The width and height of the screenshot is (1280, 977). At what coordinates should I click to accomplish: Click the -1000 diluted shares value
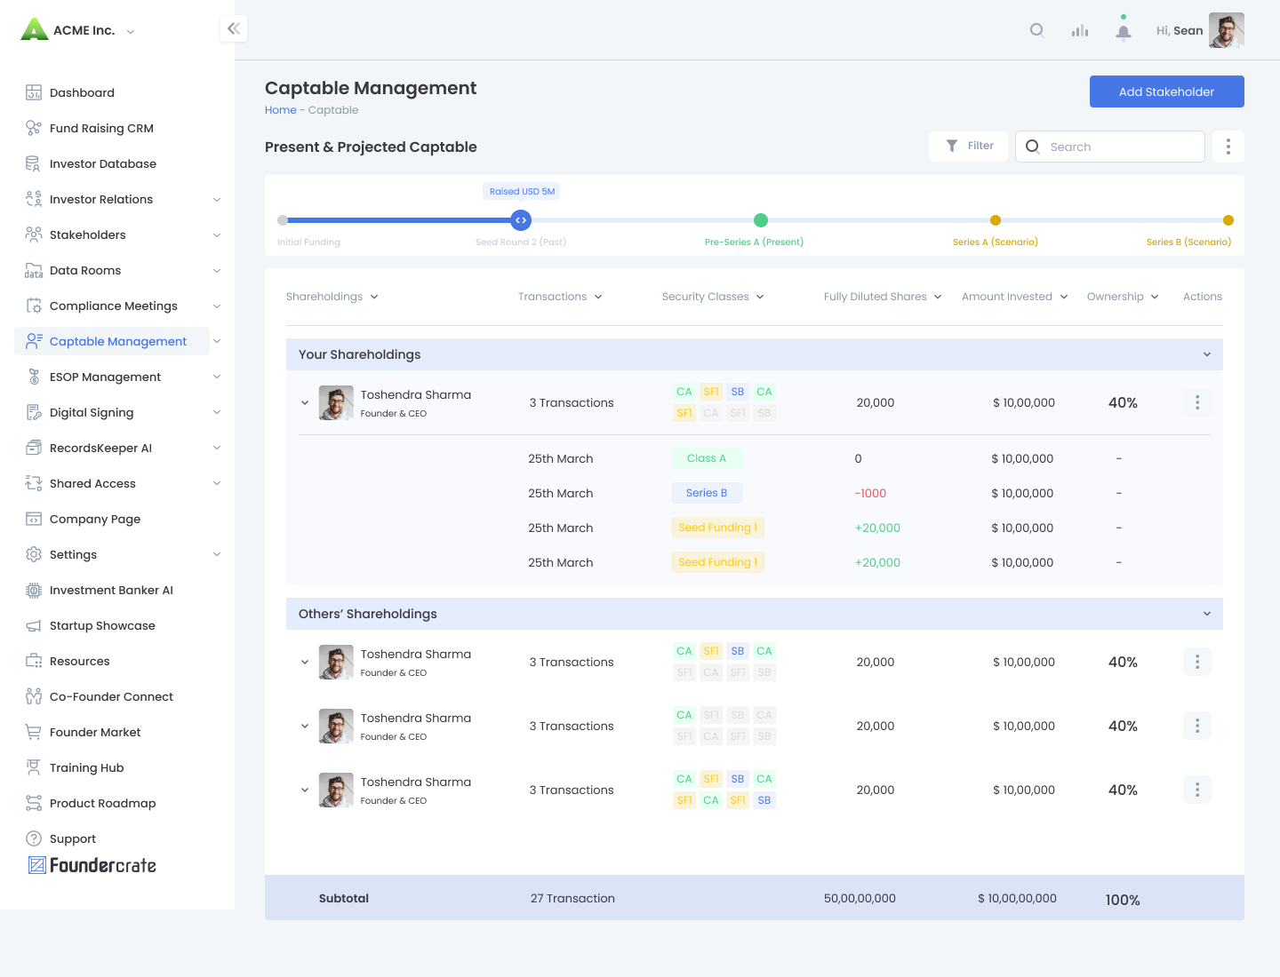tap(870, 493)
